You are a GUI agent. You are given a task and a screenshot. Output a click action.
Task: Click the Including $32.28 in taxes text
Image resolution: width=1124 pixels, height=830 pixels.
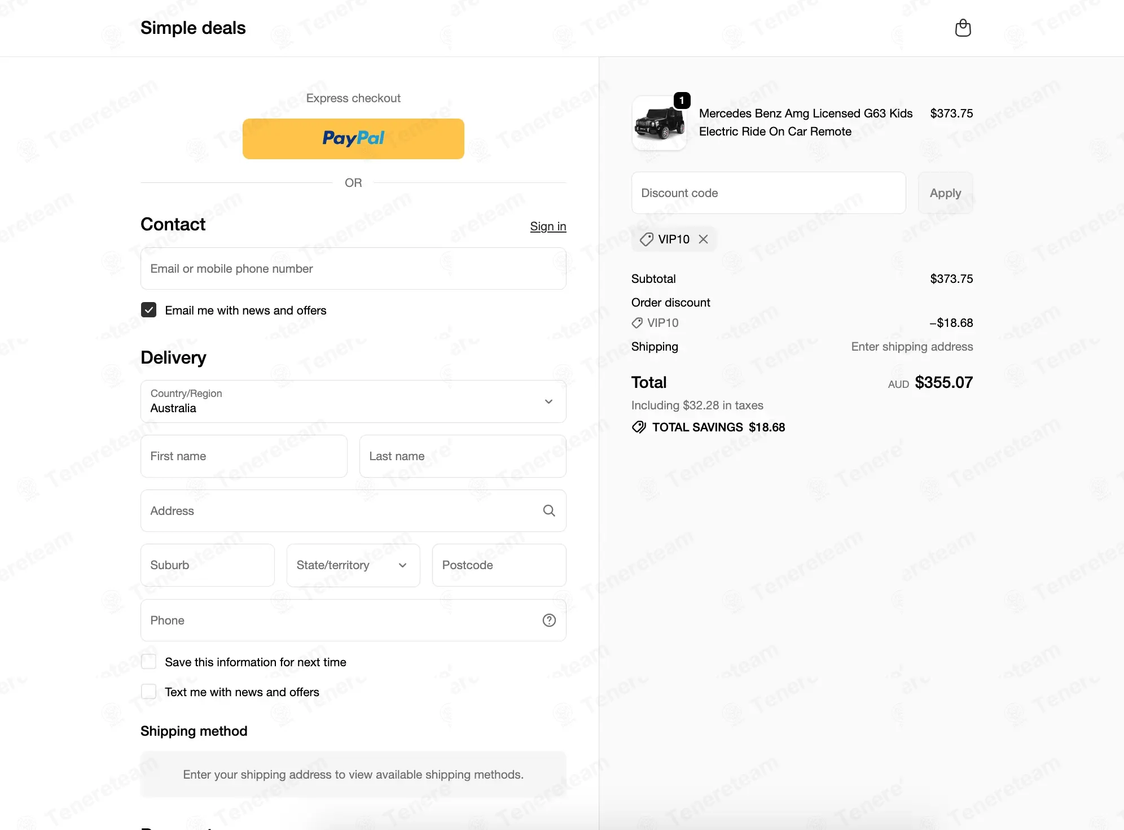[x=697, y=405]
